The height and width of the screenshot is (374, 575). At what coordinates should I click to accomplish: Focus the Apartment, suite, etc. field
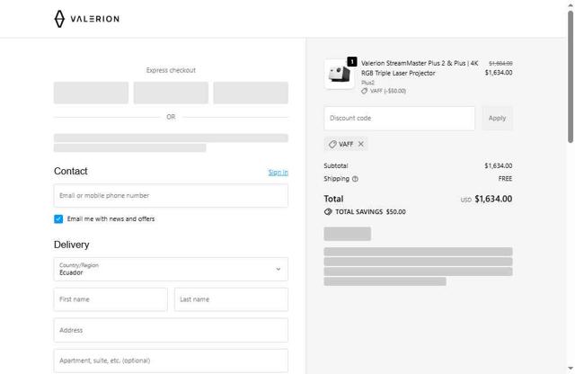171,361
